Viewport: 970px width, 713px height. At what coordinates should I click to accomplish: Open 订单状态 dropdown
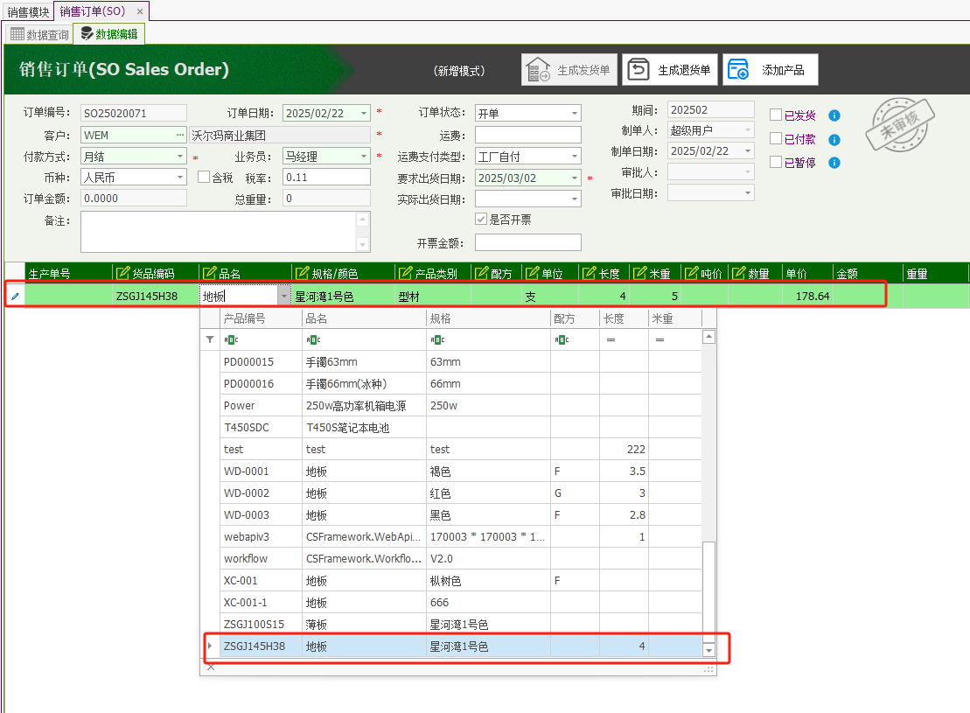pyautogui.click(x=575, y=113)
